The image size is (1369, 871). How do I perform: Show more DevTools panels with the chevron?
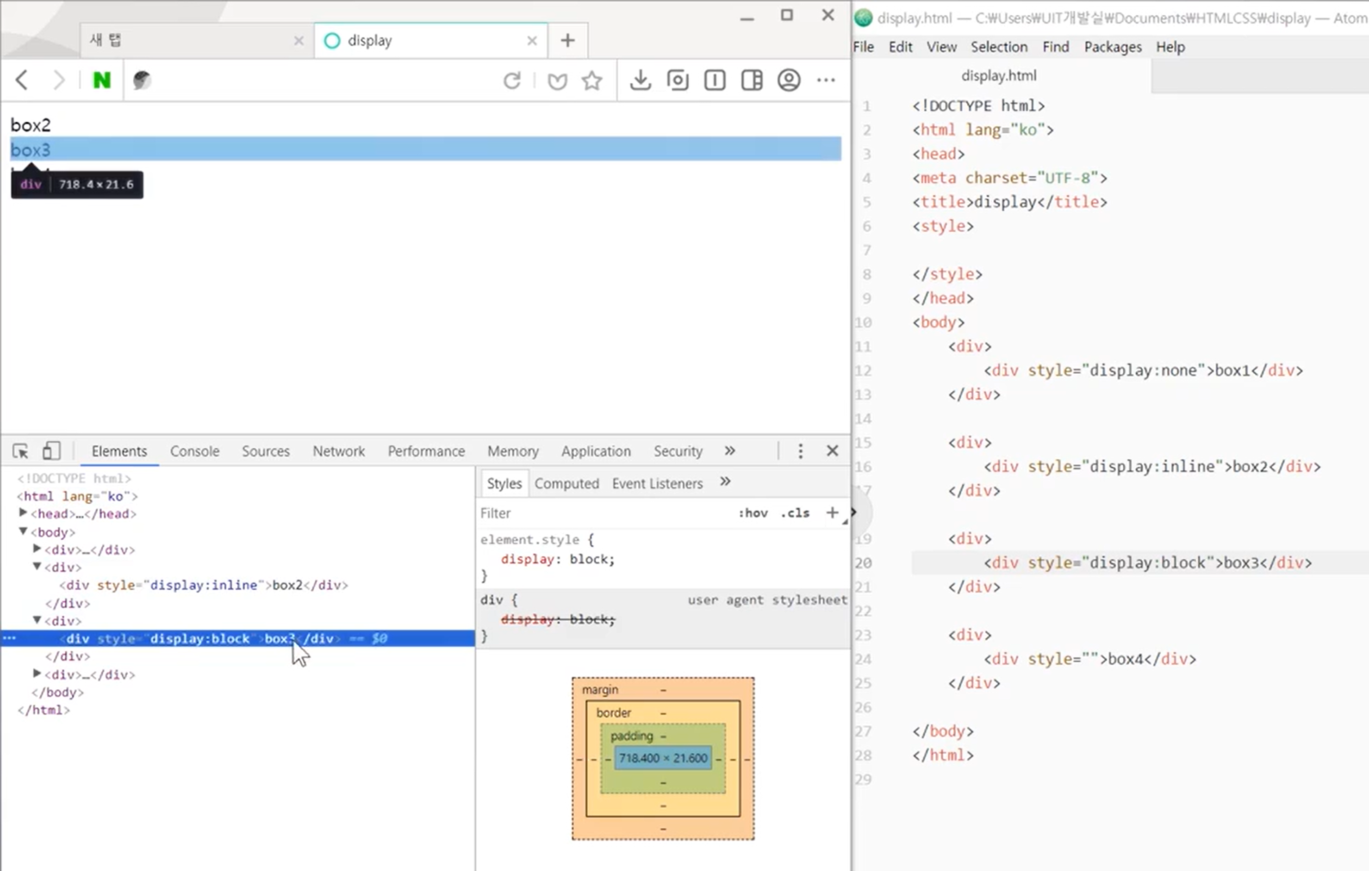point(730,451)
